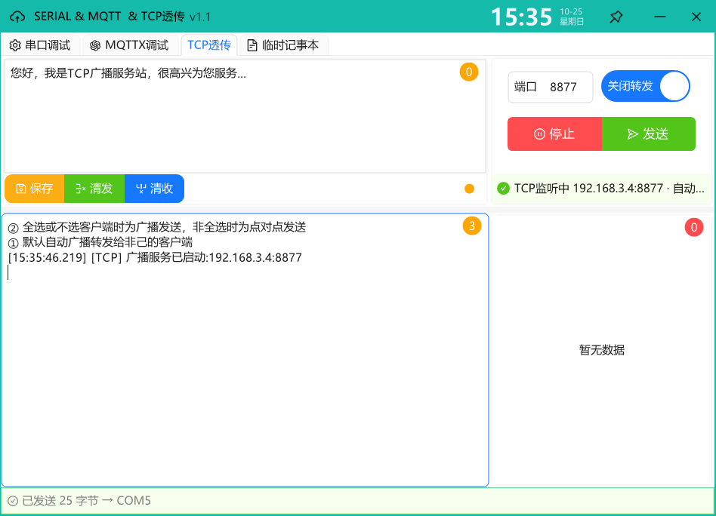Click the swirl icon on MQTTX调试 tab
716x516 pixels.
tap(95, 45)
